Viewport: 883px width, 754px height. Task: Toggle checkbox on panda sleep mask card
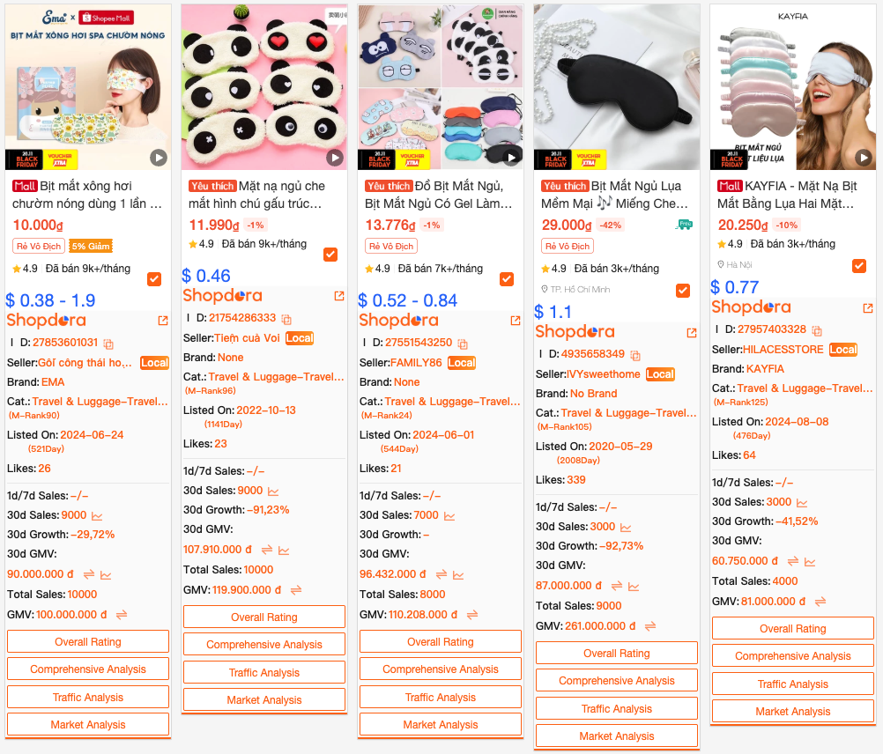330,255
